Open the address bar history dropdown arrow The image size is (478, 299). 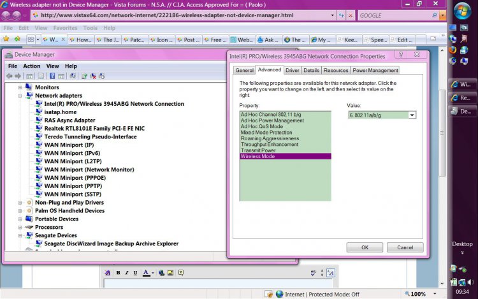coord(332,15)
